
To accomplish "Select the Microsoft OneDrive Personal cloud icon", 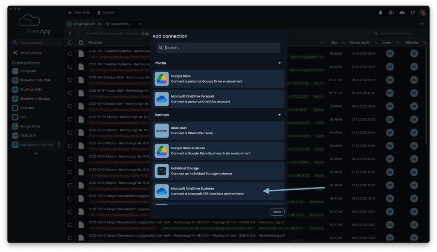I will tap(162, 99).
